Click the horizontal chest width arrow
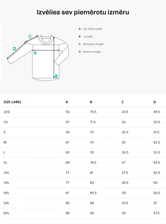166x224 pixels. pos(46,50)
